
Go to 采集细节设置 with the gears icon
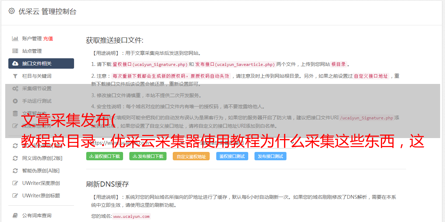coord(41,88)
